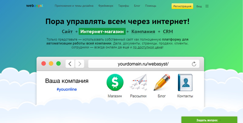Click the green window dot

(x=58, y=63)
